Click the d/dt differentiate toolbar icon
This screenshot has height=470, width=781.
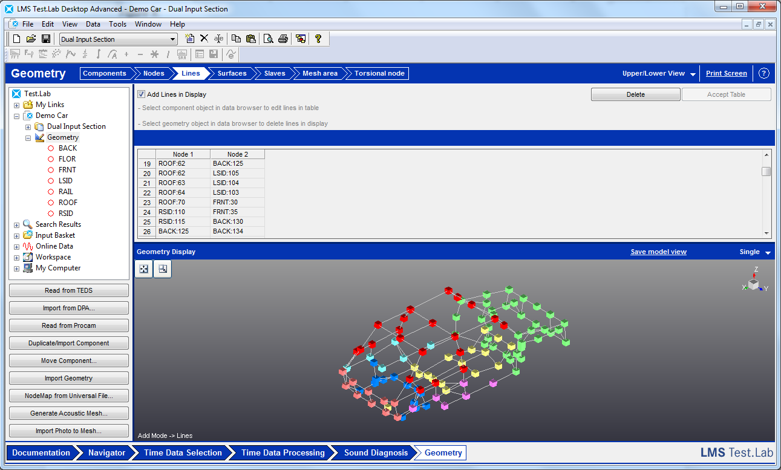click(85, 54)
